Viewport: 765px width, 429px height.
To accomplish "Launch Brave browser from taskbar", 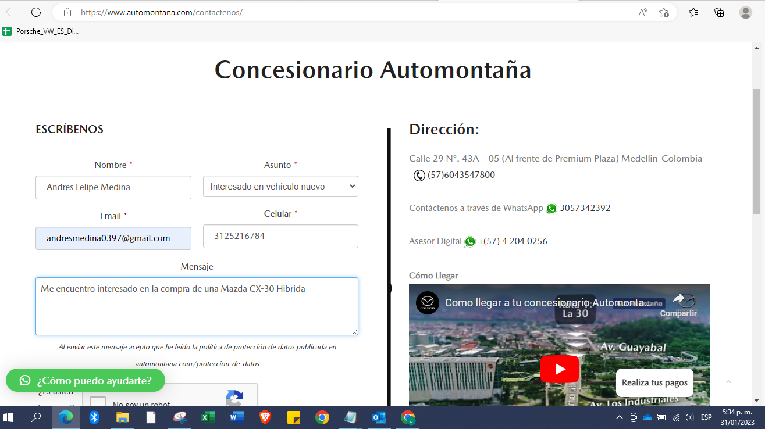I will pyautogui.click(x=265, y=417).
